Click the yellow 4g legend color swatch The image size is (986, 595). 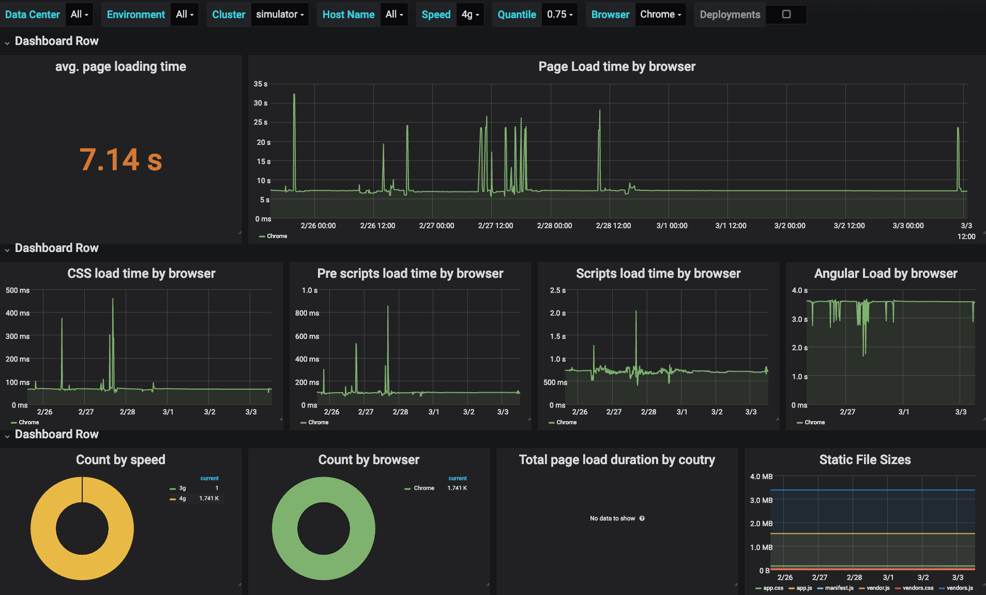click(x=173, y=499)
